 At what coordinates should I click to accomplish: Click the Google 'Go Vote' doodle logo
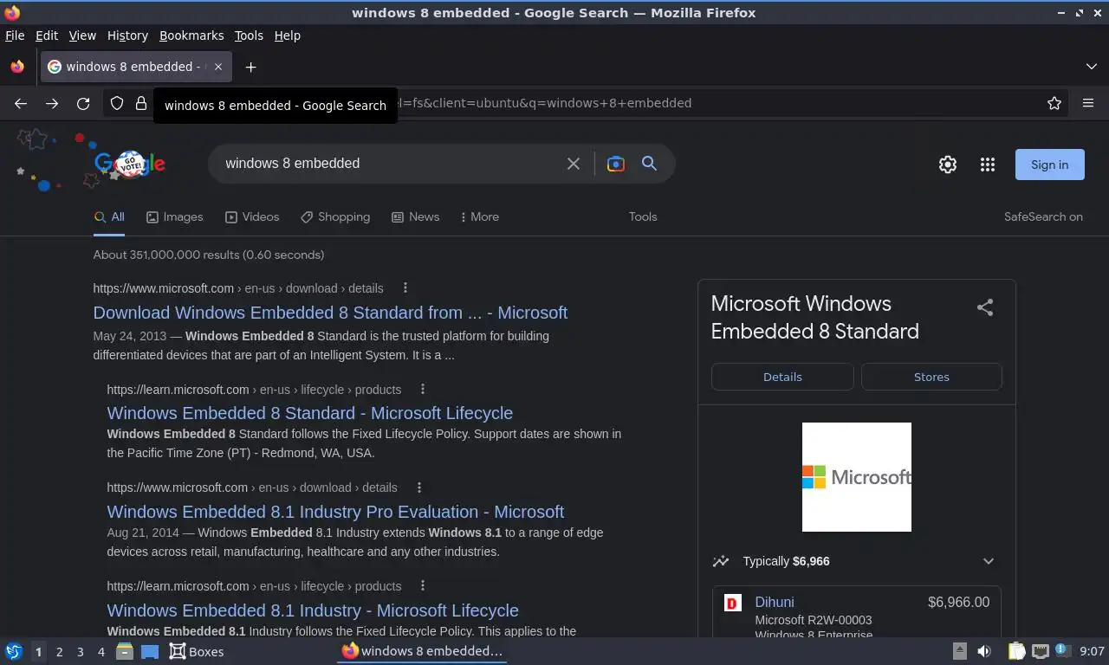pyautogui.click(x=130, y=164)
